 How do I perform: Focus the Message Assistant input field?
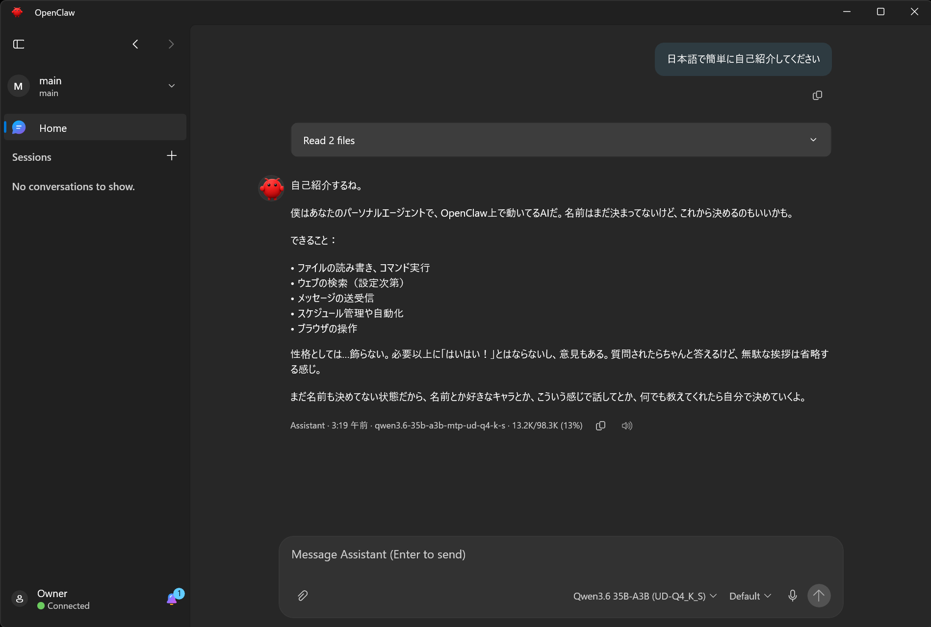pos(561,554)
